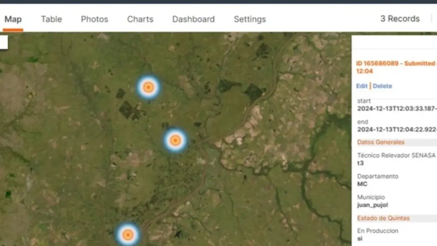Click the 3 Records counter
Image resolution: width=437 pixels, height=246 pixels.
(400, 19)
